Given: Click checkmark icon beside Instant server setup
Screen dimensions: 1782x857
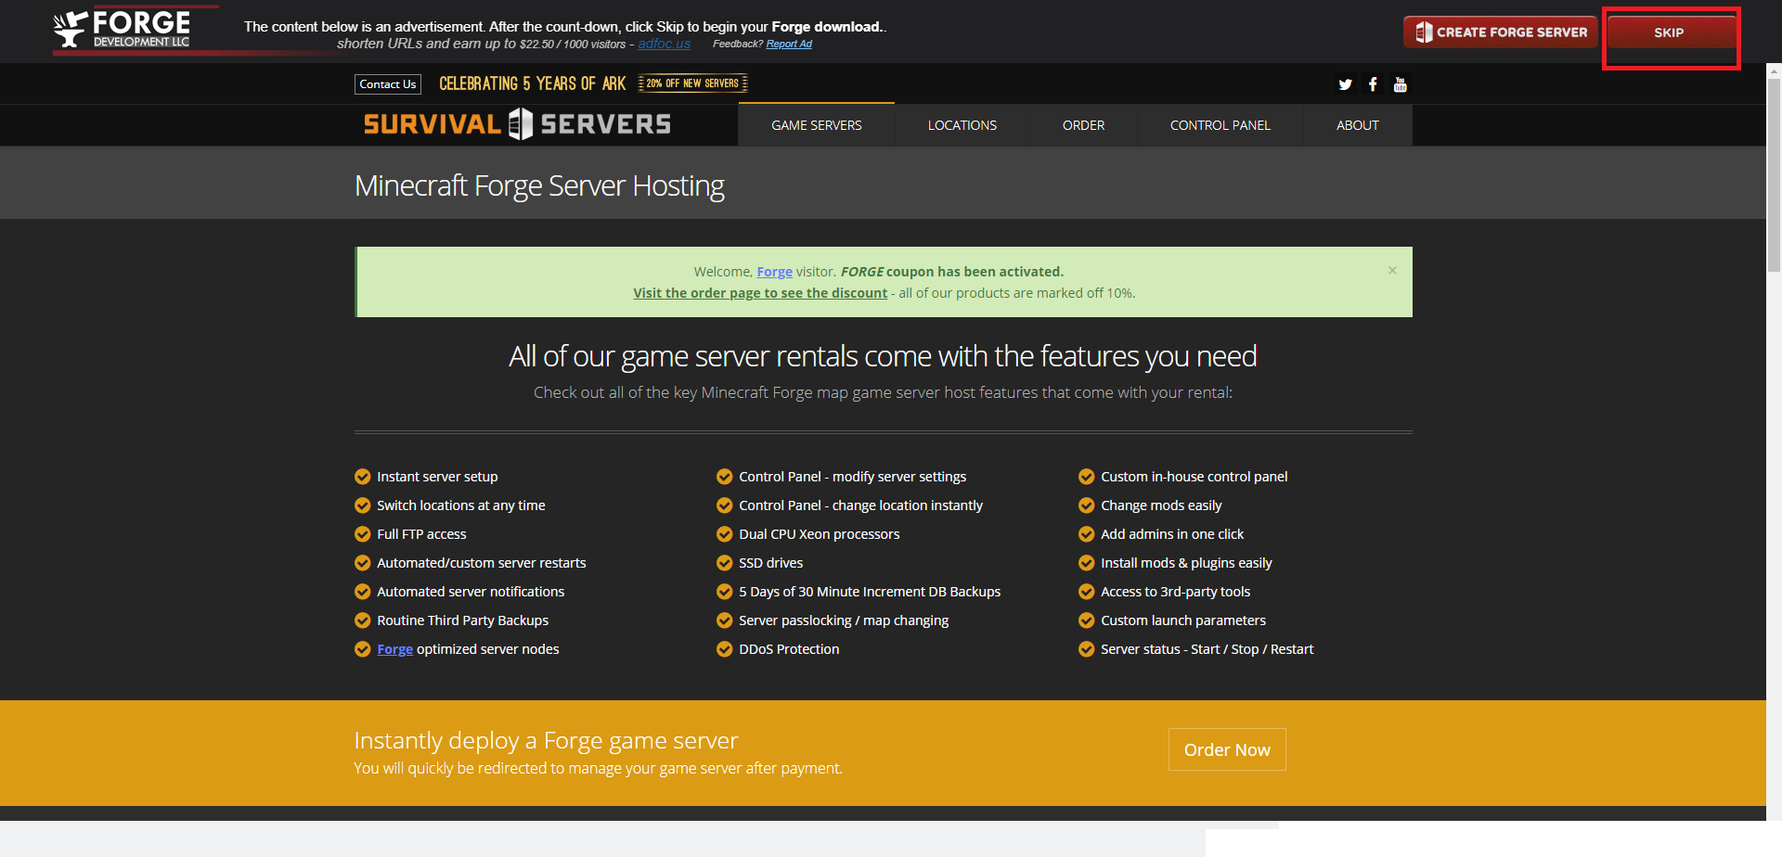Looking at the screenshot, I should point(363,477).
